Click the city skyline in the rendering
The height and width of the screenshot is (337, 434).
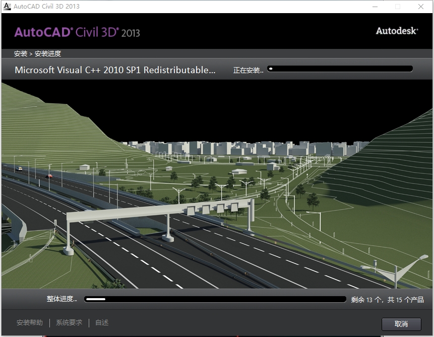(242, 148)
